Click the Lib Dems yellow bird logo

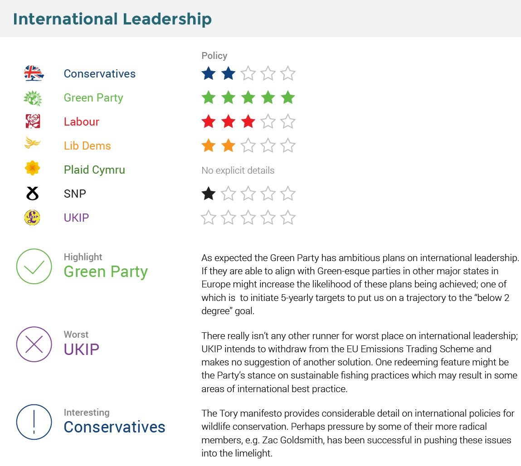point(33,144)
